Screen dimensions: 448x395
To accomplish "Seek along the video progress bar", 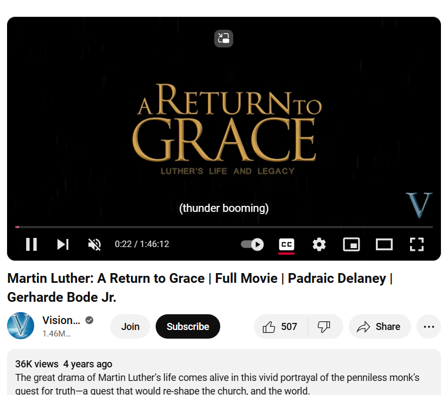I will click(x=224, y=227).
